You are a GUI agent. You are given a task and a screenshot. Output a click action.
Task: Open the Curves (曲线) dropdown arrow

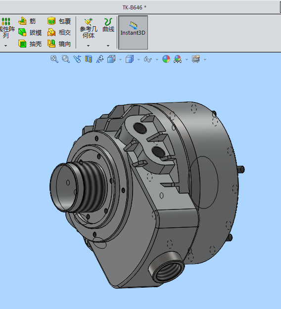[x=108, y=46]
